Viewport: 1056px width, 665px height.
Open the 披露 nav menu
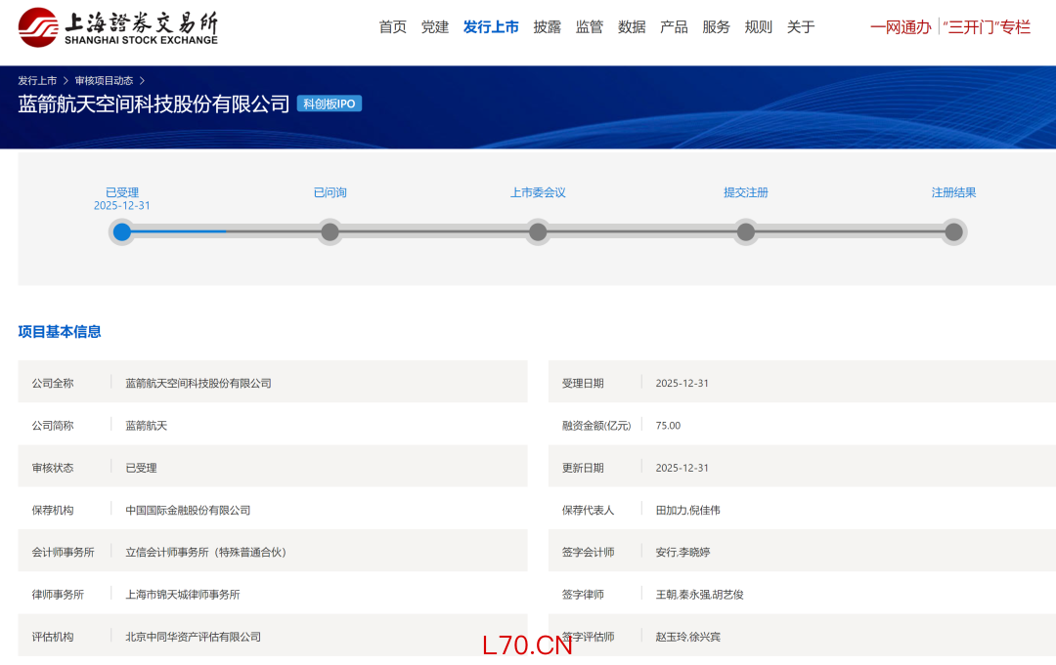click(547, 27)
